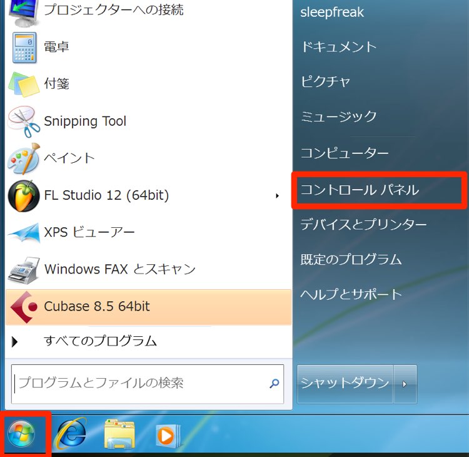
Task: Open the shutdown options arrow
Action: [x=405, y=384]
